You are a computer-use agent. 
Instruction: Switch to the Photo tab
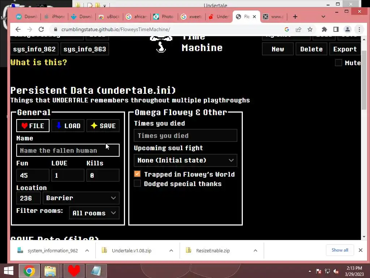(x=164, y=17)
